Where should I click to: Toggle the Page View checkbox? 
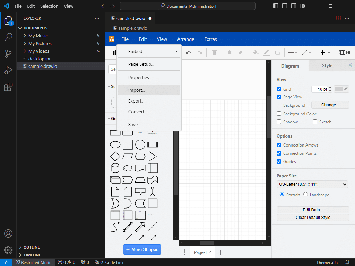coord(279,97)
